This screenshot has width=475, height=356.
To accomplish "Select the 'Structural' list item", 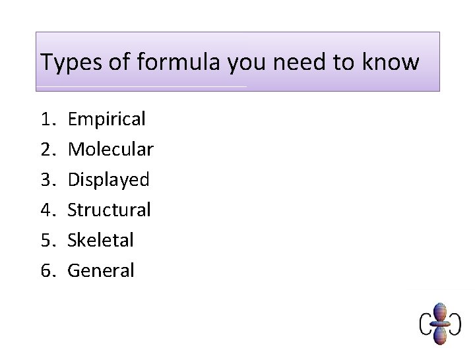I will (109, 210).
